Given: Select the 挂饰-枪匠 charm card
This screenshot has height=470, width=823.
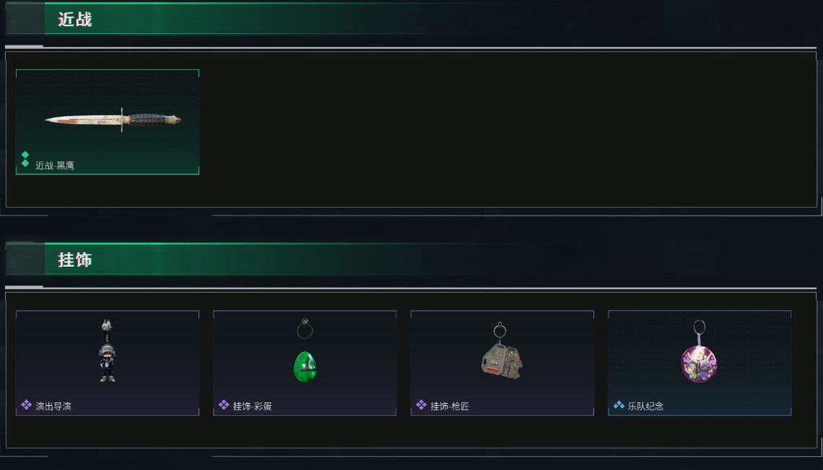Looking at the screenshot, I should [x=502, y=363].
